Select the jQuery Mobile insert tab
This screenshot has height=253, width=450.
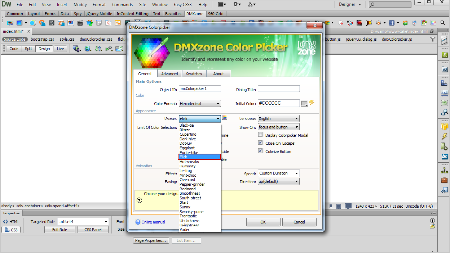click(x=98, y=14)
